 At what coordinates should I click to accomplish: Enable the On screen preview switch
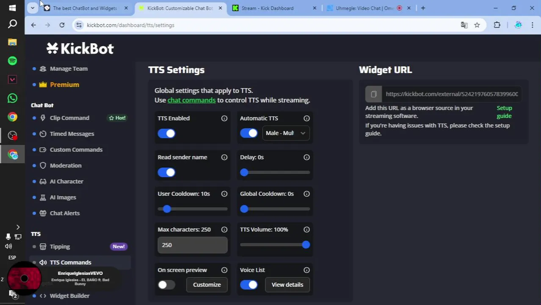(166, 285)
